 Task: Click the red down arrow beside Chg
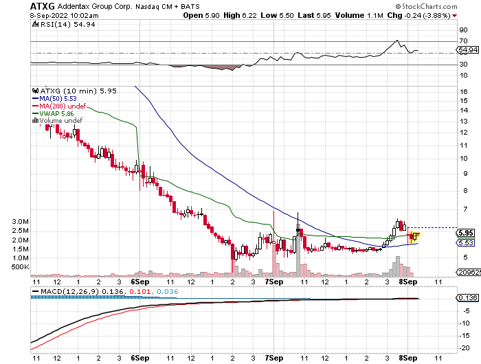pos(454,16)
